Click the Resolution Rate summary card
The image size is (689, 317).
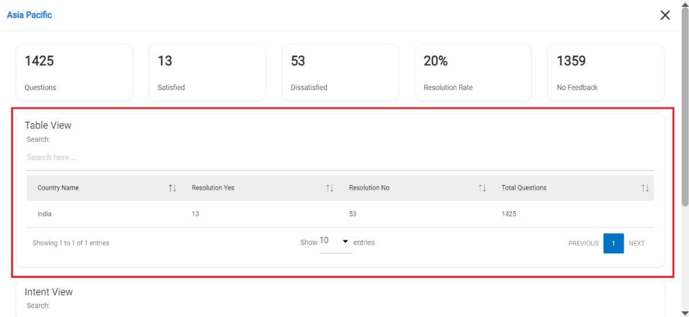[x=473, y=73]
